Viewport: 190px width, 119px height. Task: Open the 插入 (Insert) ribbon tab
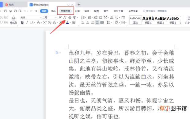pos(54,11)
